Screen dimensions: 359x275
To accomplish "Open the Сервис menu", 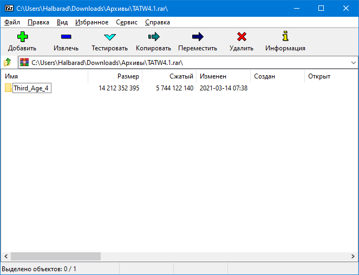I will (126, 22).
